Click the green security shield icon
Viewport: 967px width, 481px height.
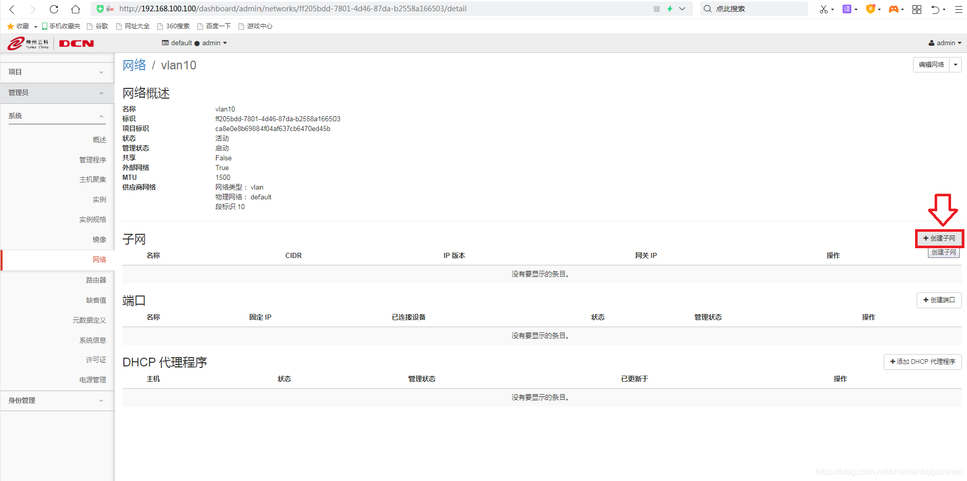coord(100,9)
